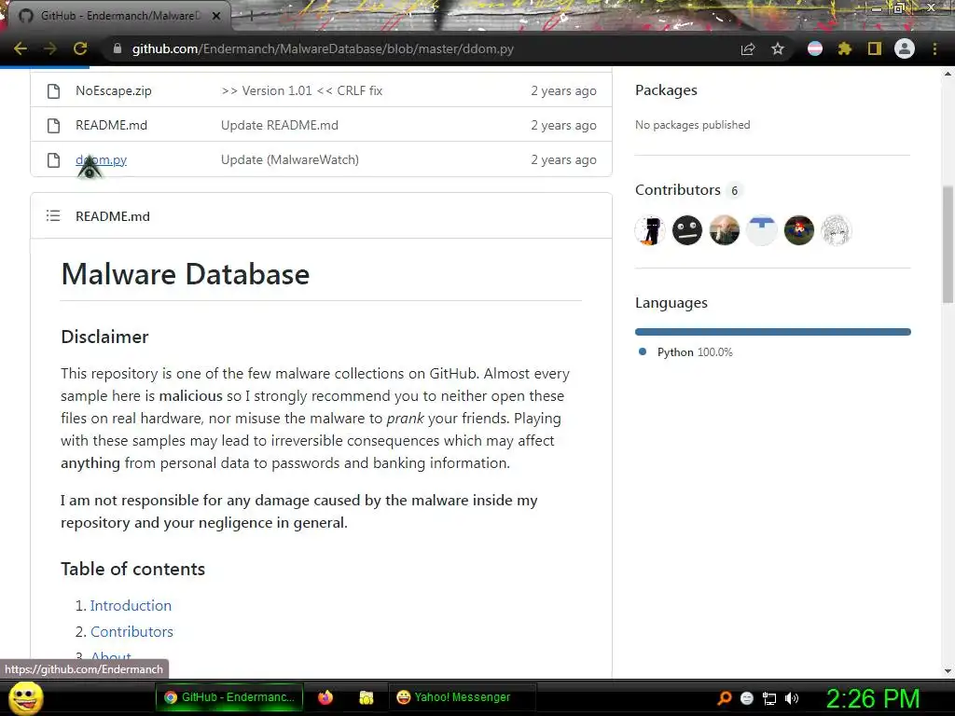Open the ddom.py file link
Image resolution: width=955 pixels, height=716 pixels.
click(101, 160)
